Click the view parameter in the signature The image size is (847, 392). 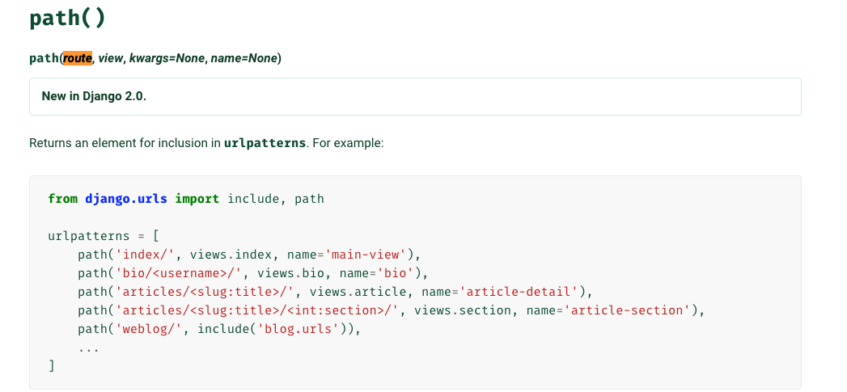pyautogui.click(x=110, y=58)
